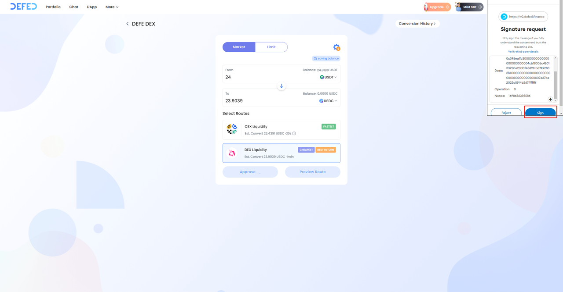Open swap settings gear icon
This screenshot has width=563, height=292.
(x=336, y=47)
